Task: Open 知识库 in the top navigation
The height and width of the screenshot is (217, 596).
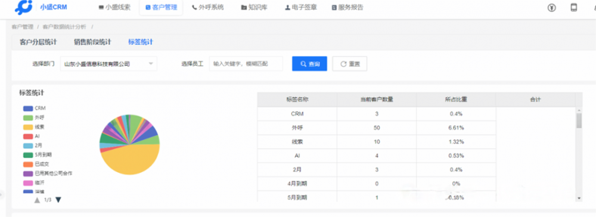Action: click(254, 7)
